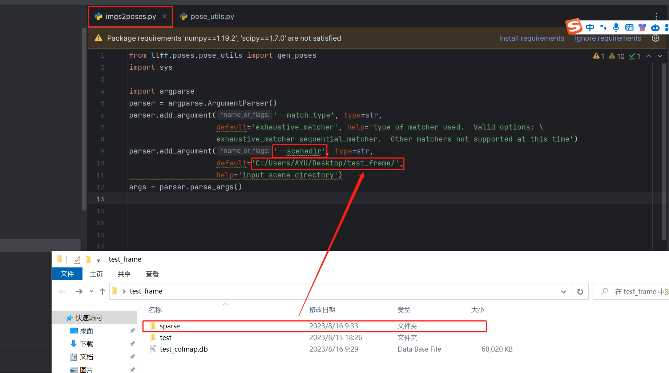The width and height of the screenshot is (669, 373).
Task: Open 文档 in quick access
Action: click(86, 357)
